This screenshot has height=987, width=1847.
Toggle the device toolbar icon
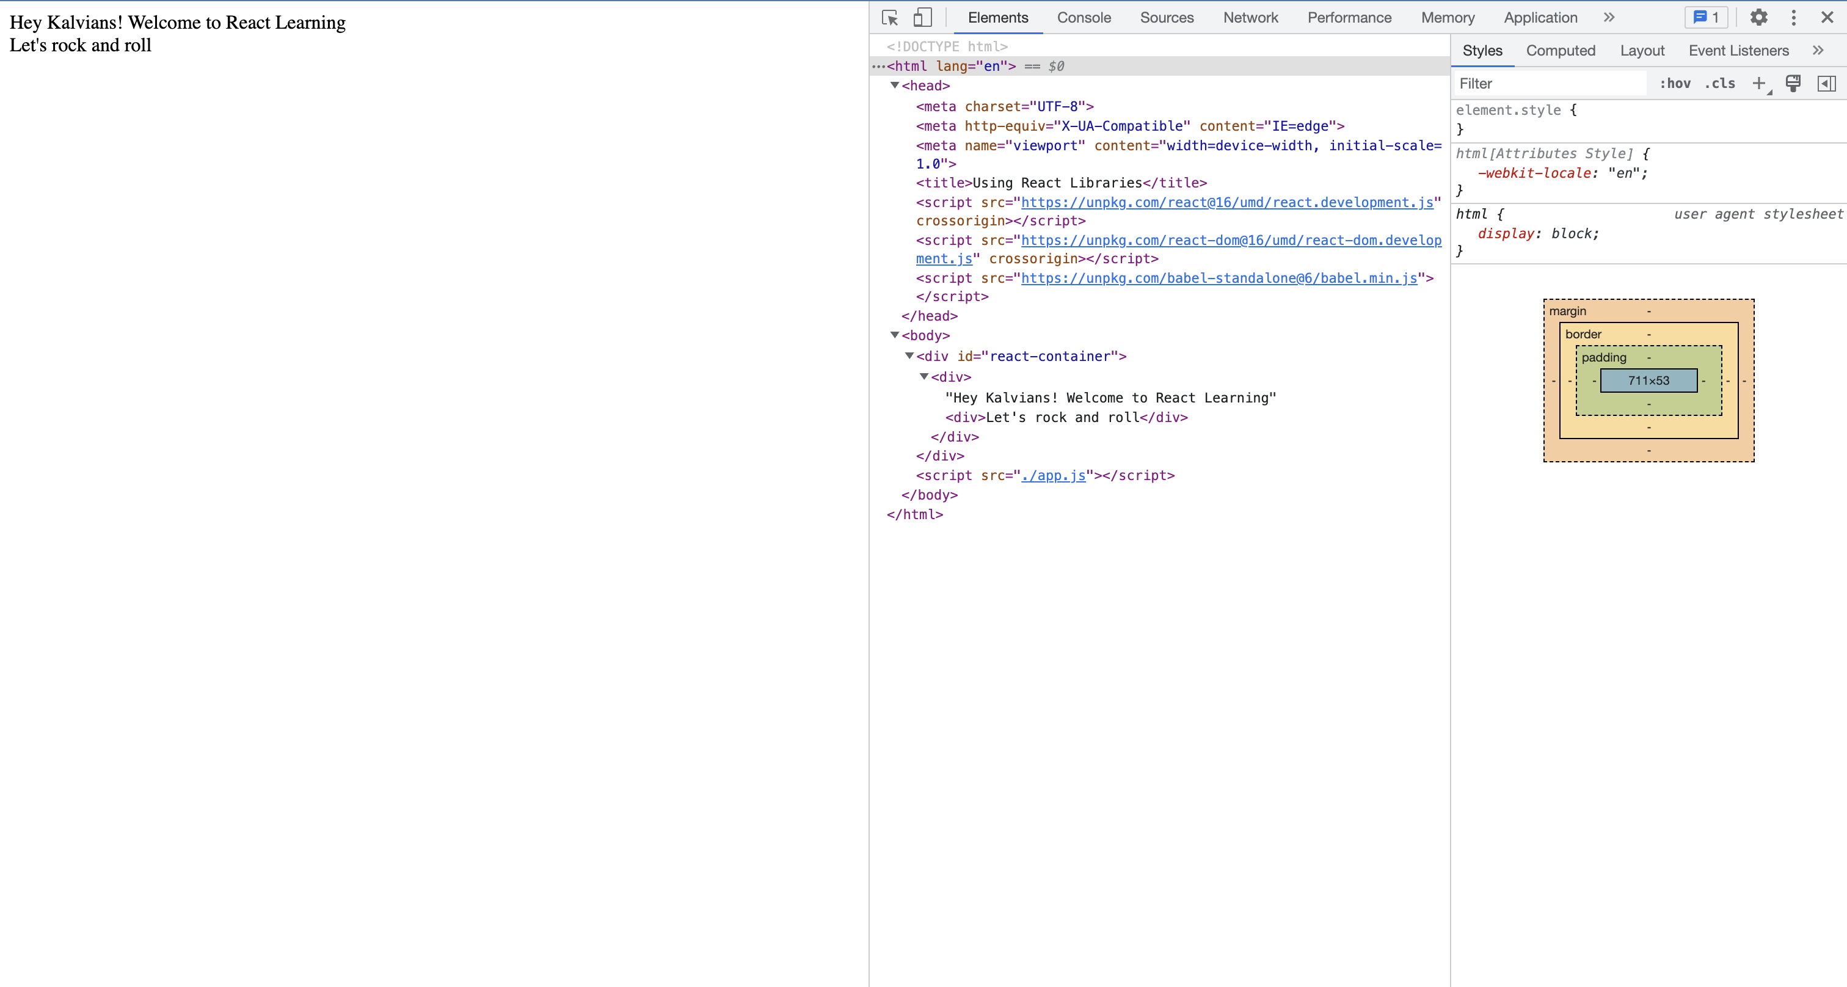[x=923, y=18]
